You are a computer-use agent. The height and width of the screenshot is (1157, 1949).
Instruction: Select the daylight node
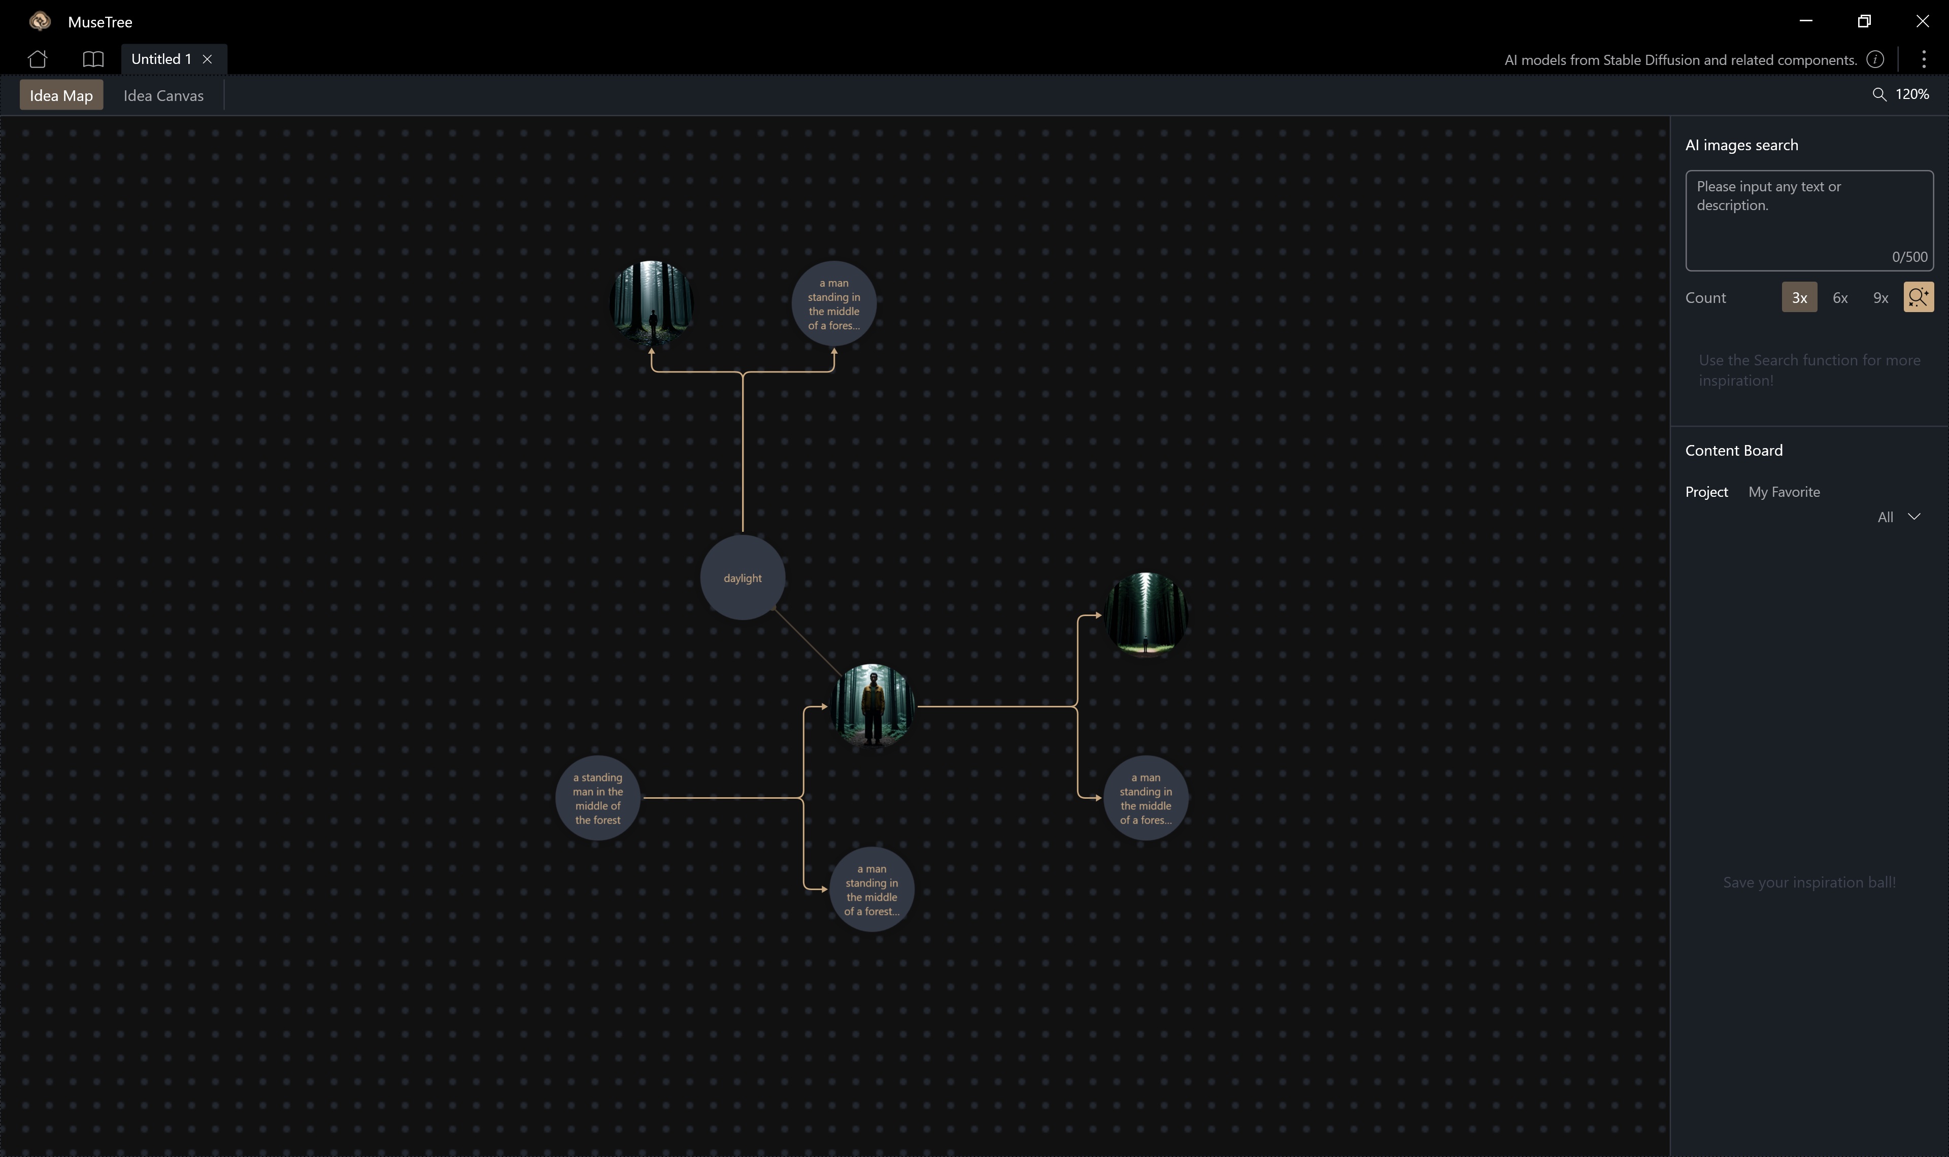pos(742,577)
